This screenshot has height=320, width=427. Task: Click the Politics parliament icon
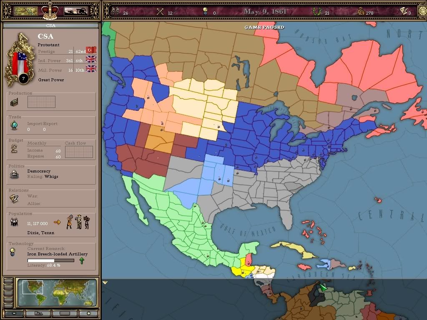(15, 174)
